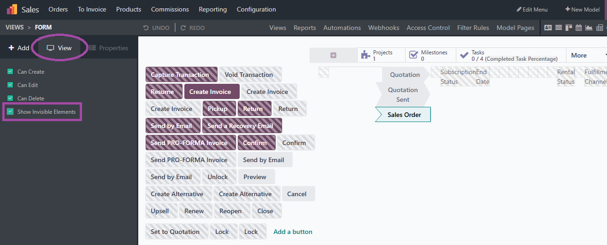The image size is (607, 245).
Task: Open the Automations tab
Action: point(342,28)
